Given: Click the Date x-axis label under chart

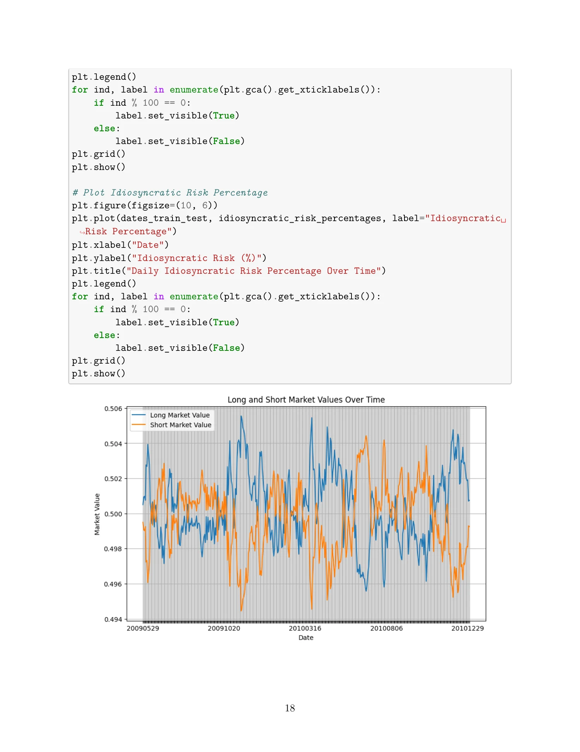Looking at the screenshot, I should pyautogui.click(x=306, y=638).
